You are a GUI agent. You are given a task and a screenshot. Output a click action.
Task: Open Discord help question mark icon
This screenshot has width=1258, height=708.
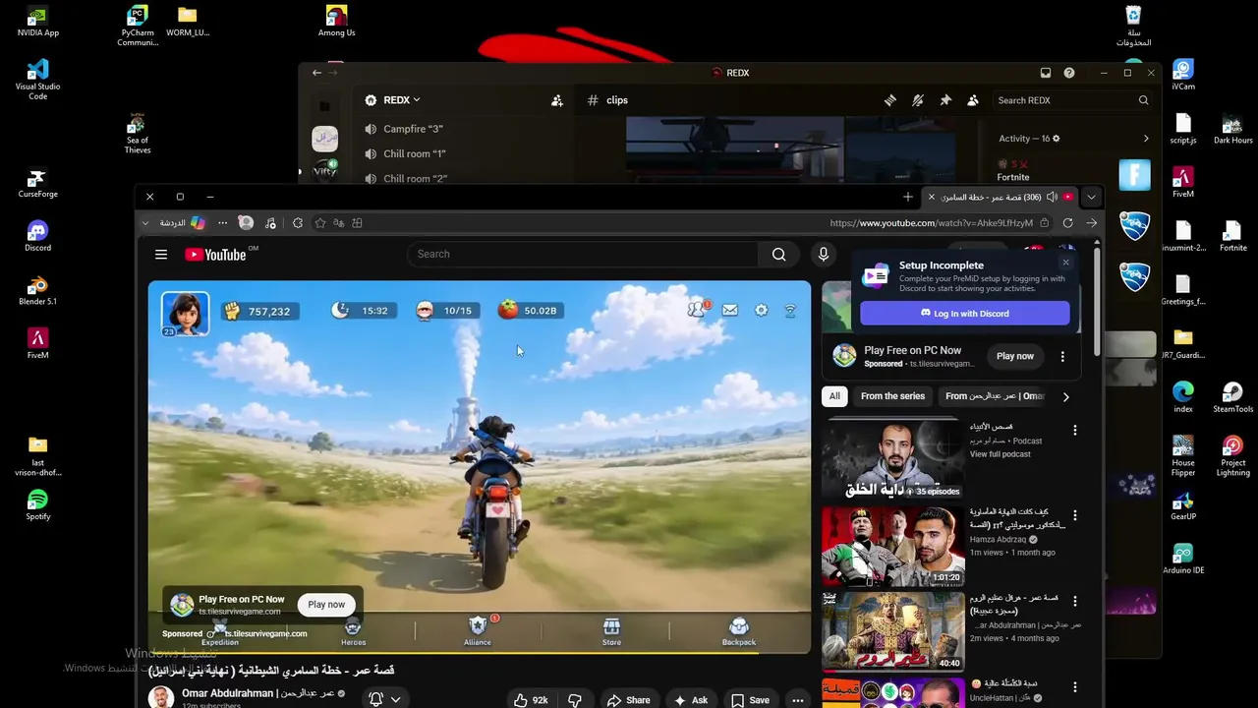pyautogui.click(x=1069, y=73)
